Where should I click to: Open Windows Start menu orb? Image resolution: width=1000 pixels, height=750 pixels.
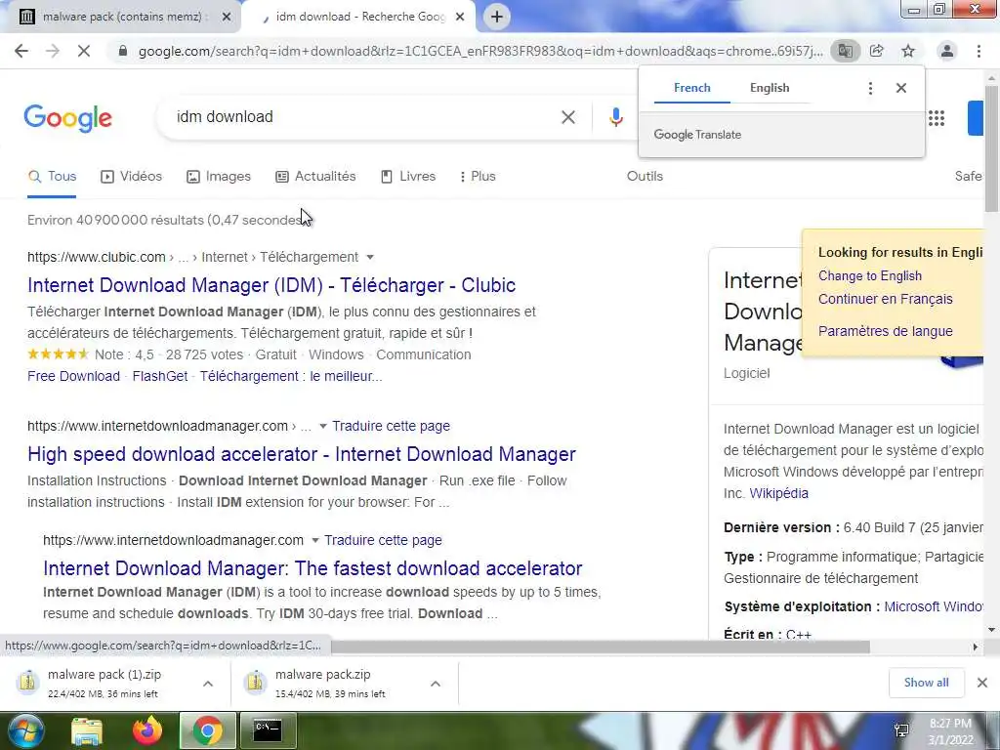[x=24, y=730]
